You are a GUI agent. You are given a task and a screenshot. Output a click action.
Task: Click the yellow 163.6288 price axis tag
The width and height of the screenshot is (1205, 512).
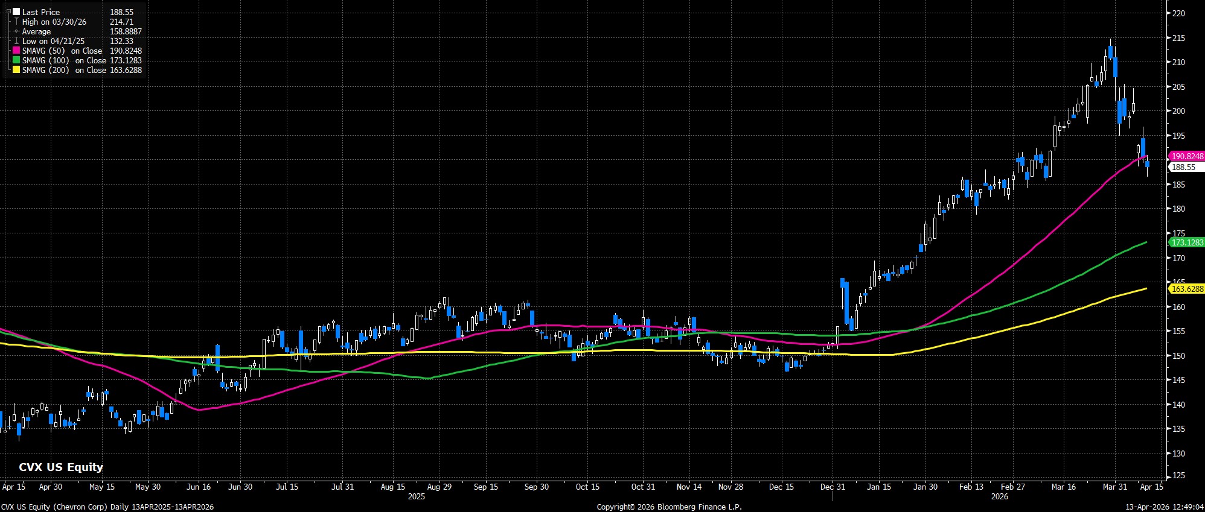1187,289
